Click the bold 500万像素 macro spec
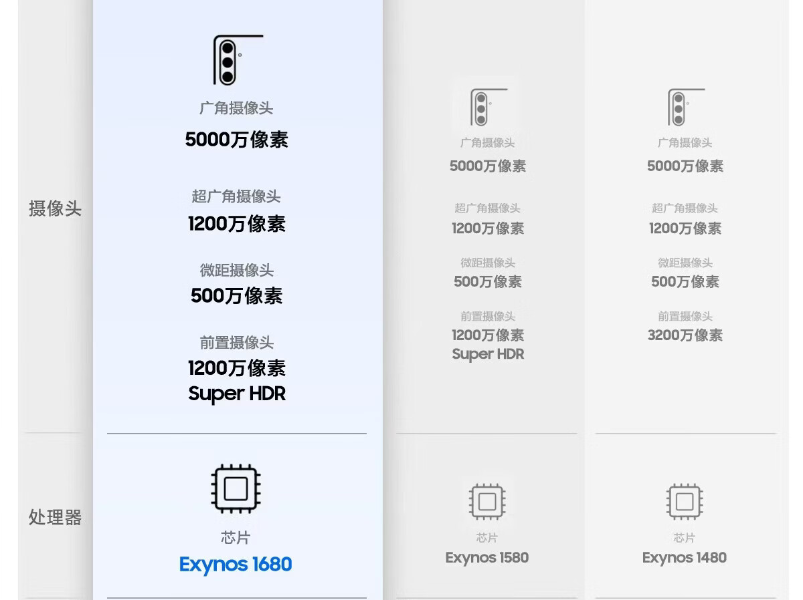Viewport: 803px width, 600px height. click(237, 296)
